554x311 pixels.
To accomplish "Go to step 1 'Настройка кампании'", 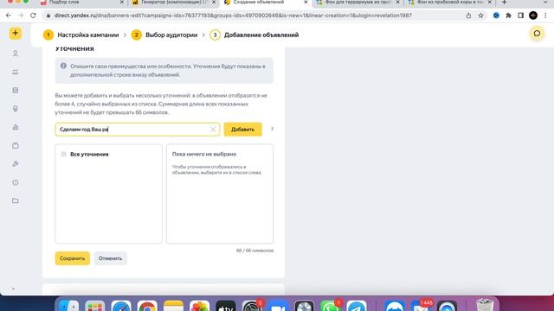I will coord(81,35).
